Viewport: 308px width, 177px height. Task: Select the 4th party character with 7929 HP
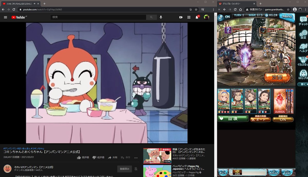(x=264, y=101)
